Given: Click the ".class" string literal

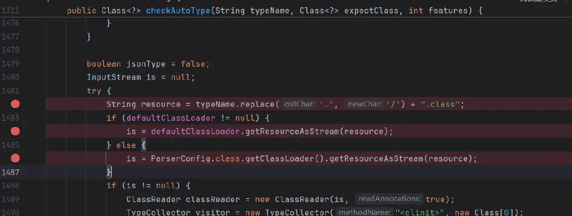Looking at the screenshot, I should pyautogui.click(x=440, y=104).
